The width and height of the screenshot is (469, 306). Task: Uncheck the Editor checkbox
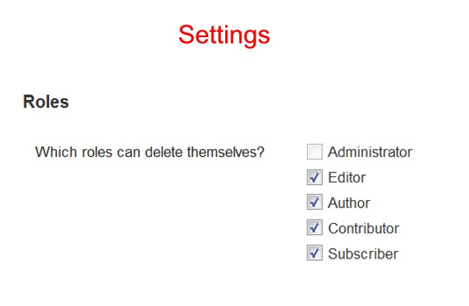click(x=314, y=178)
